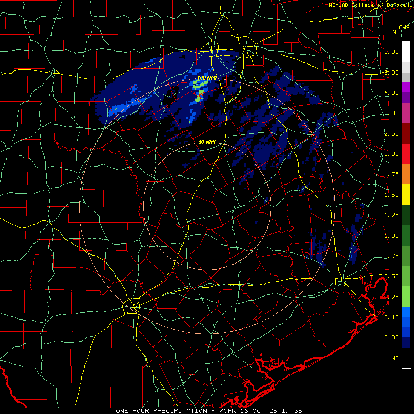Image resolution: width=414 pixels, height=414 pixels.
Task: Click the 50 NMI range ring label
Action: 207,142
